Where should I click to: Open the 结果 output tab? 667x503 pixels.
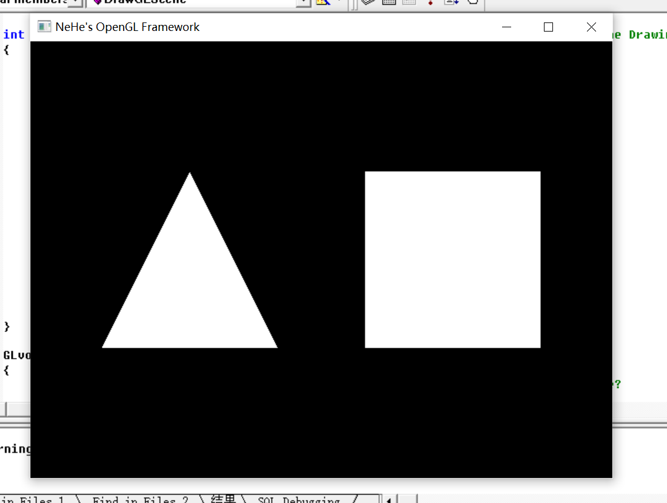[223, 499]
